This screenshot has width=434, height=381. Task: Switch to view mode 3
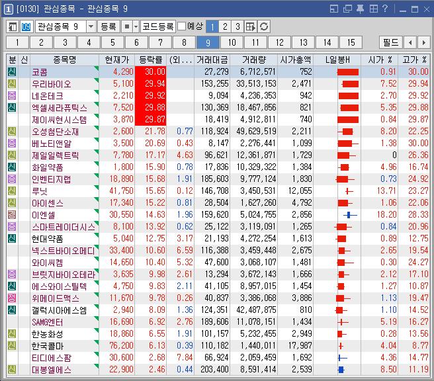[x=238, y=27]
